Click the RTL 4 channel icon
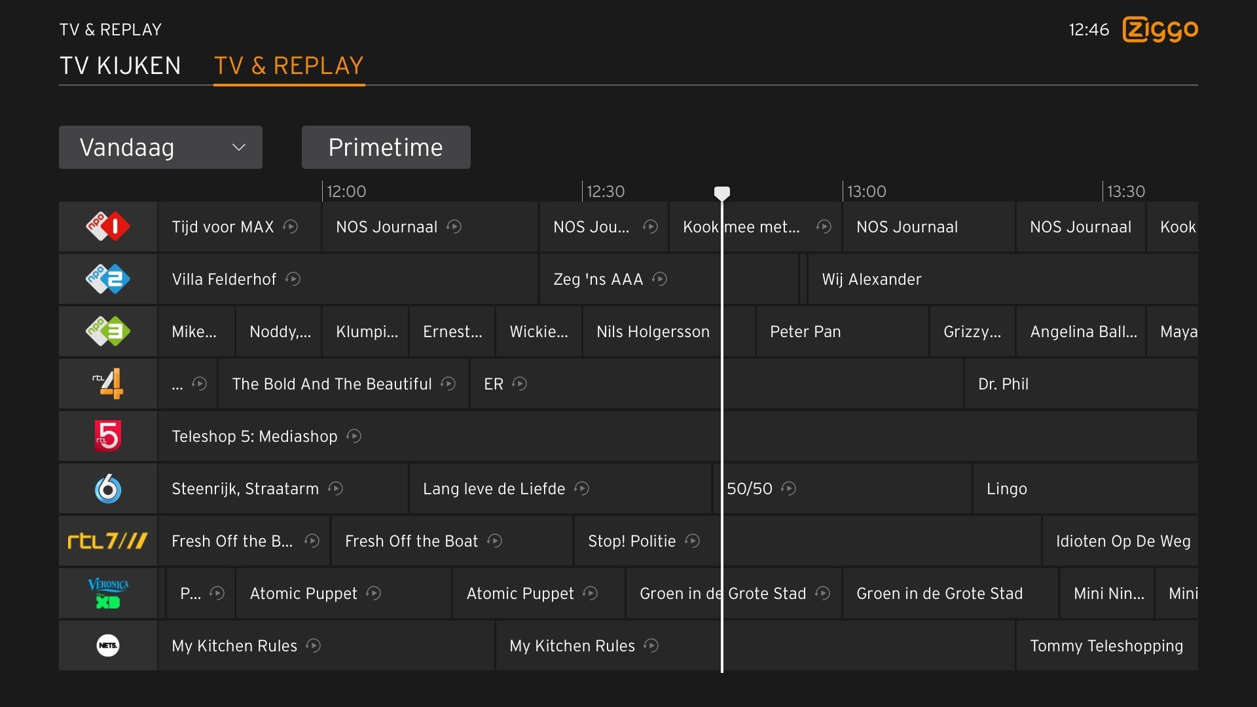1257x707 pixels. click(x=107, y=384)
